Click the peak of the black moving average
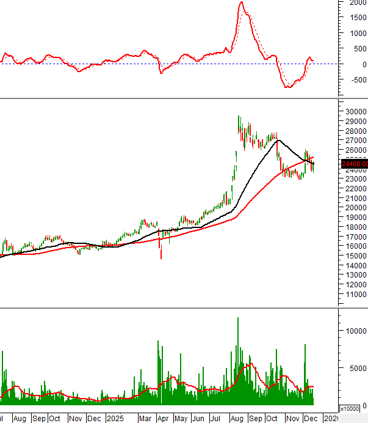This screenshot has height=423, width=368. pos(278,141)
